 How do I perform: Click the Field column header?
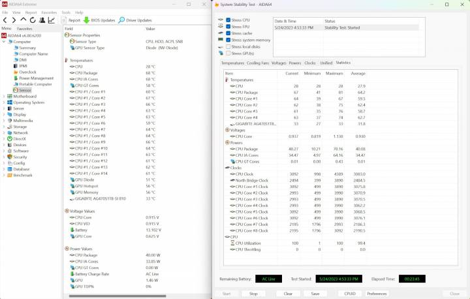(x=69, y=29)
